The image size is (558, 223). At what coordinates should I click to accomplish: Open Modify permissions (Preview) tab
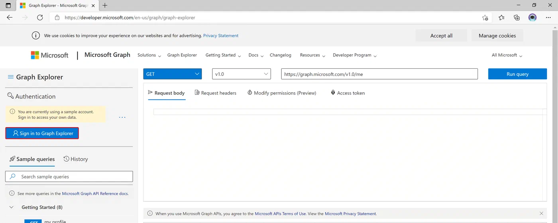[282, 93]
